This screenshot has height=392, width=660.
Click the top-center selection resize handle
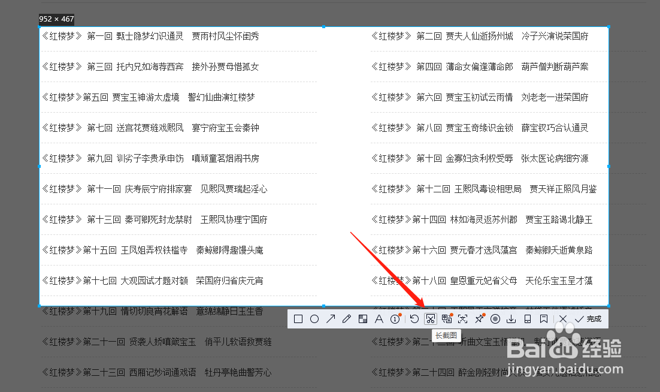coord(323,26)
